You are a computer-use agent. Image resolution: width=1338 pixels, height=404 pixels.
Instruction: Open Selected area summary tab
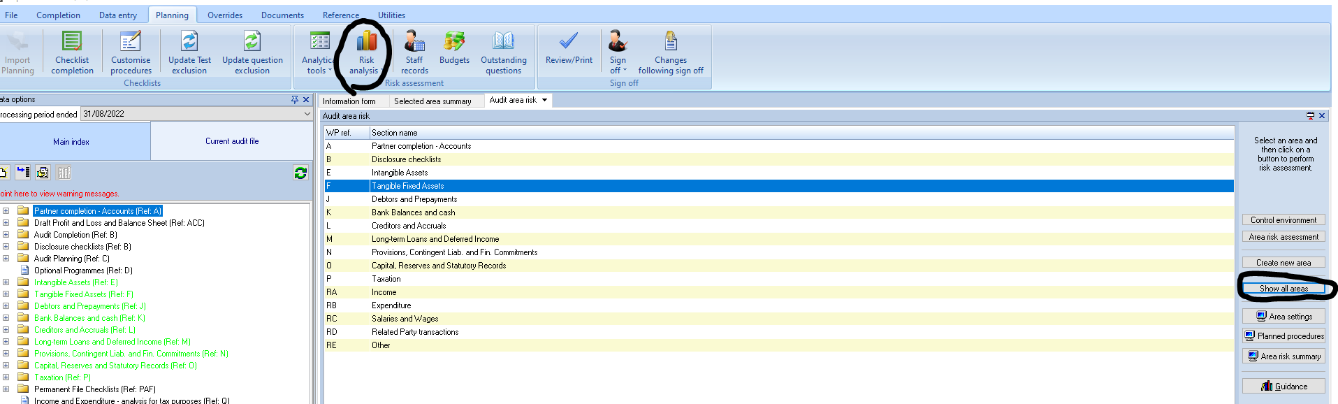tap(432, 101)
